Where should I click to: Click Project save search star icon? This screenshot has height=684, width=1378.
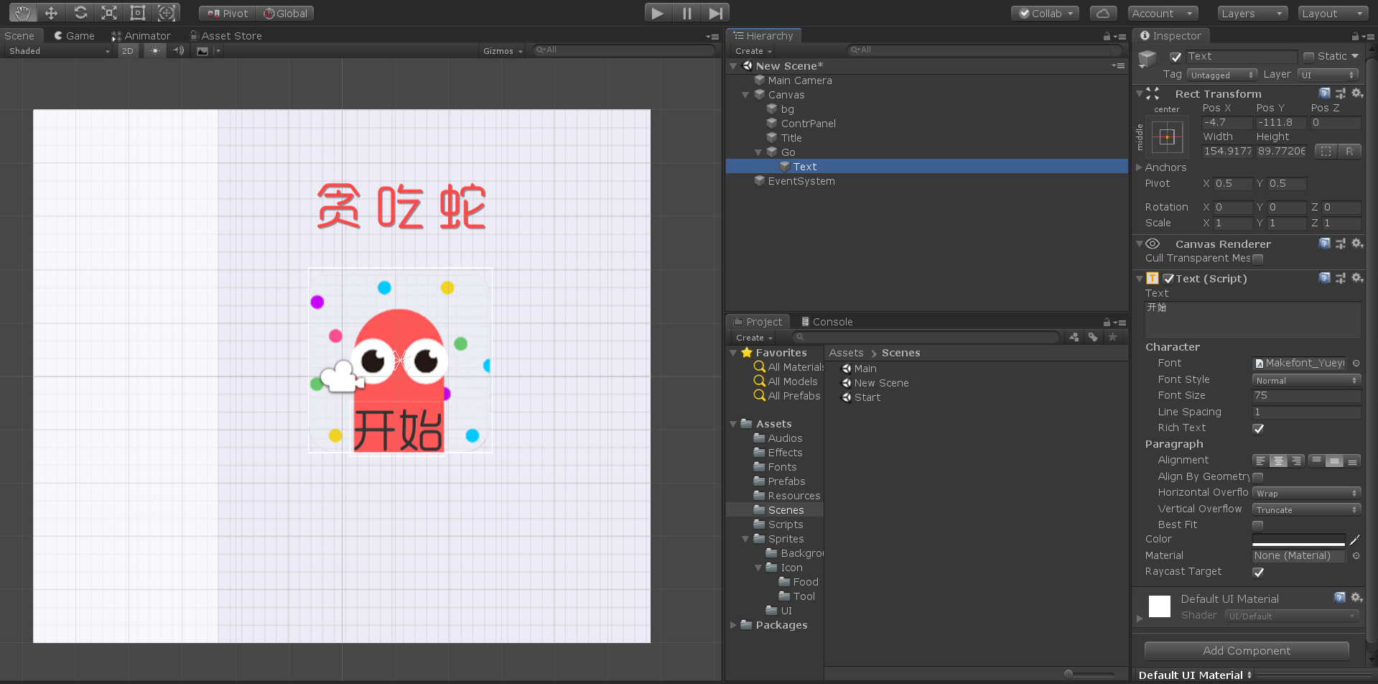1112,337
